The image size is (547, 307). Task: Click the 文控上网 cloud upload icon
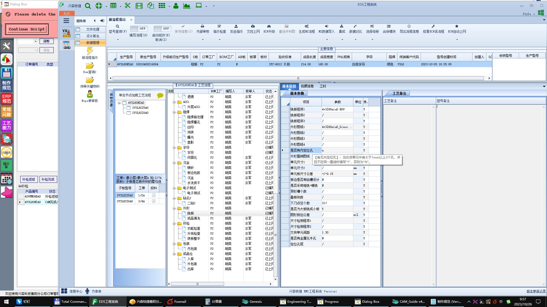coord(253,26)
